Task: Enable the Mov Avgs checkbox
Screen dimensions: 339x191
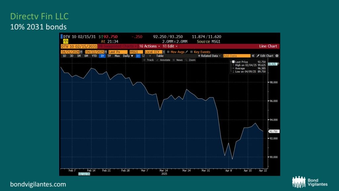Action: point(168,52)
